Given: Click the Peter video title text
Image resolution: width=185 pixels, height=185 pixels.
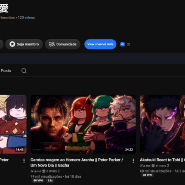Looking at the screenshot, I should (4, 160).
